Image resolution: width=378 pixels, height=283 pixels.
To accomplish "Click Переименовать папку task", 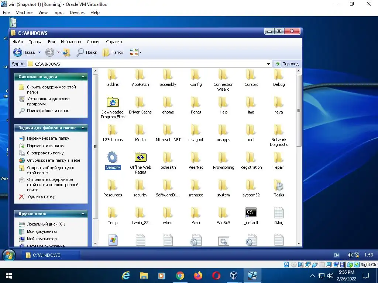I will pos(48,139).
